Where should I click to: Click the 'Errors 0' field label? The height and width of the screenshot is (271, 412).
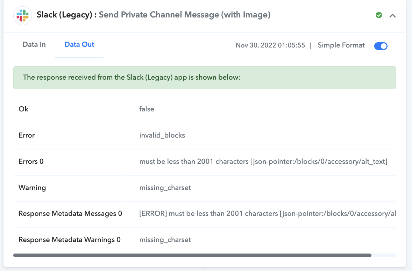pos(31,162)
